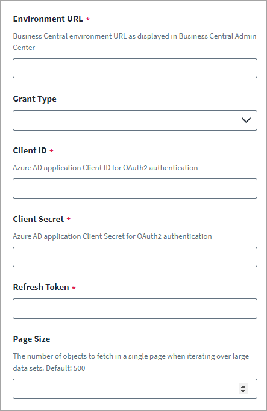Focus the Client ID input box
The height and width of the screenshot is (411, 267).
point(135,188)
